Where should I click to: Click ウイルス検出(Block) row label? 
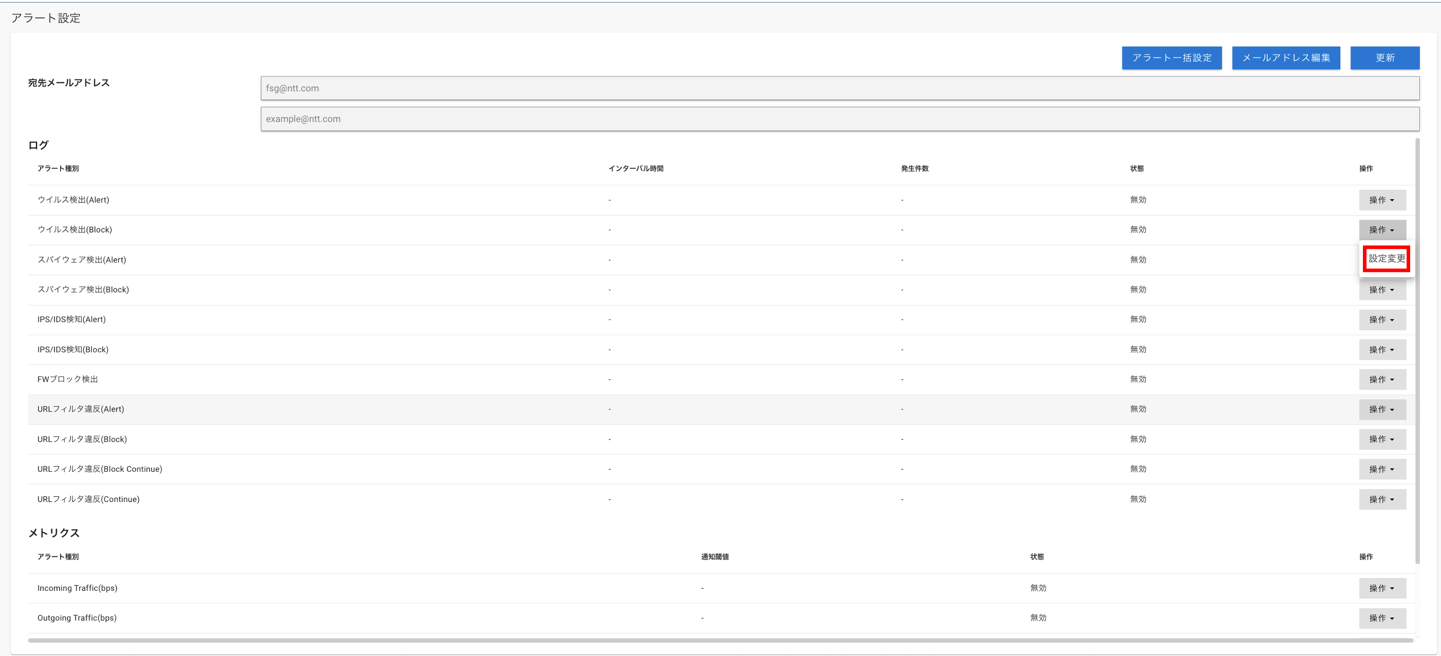74,229
